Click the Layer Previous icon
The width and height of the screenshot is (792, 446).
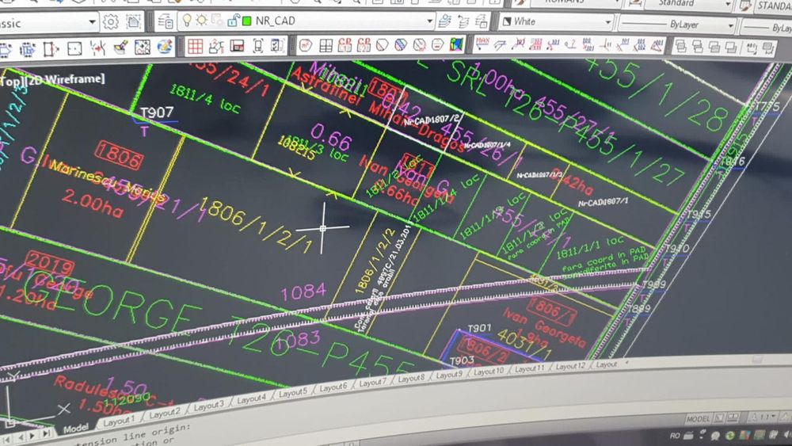click(x=463, y=21)
